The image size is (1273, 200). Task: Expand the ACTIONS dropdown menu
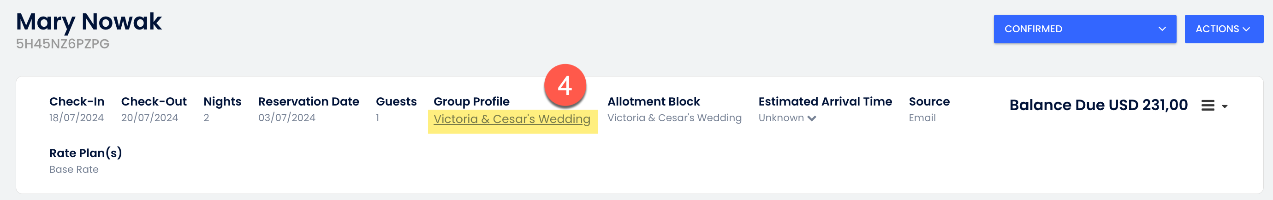1223,29
